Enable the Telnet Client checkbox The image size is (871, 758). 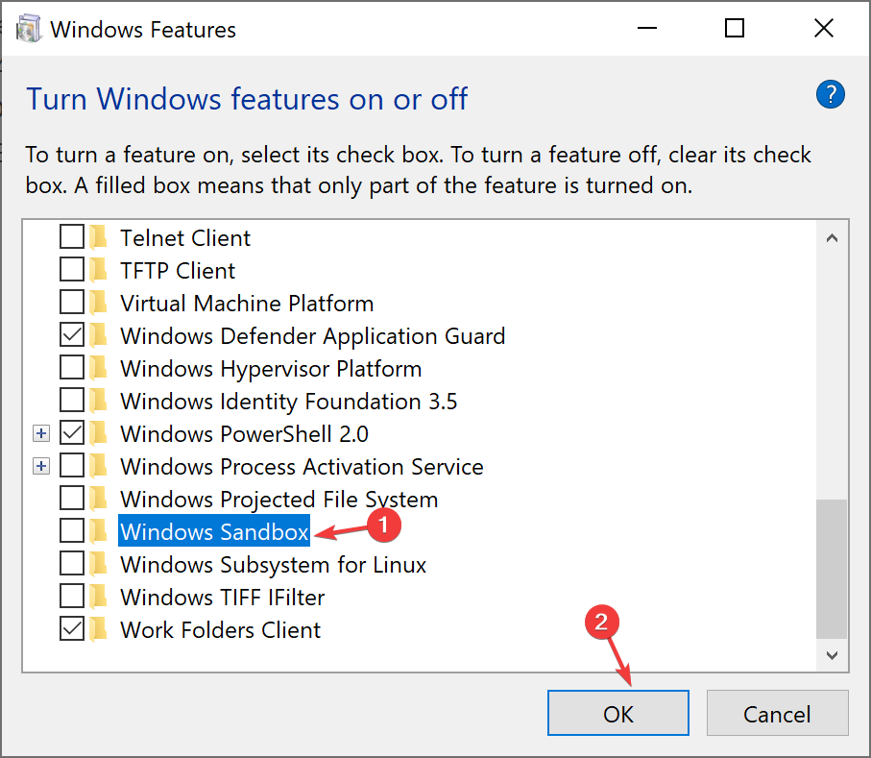click(72, 236)
